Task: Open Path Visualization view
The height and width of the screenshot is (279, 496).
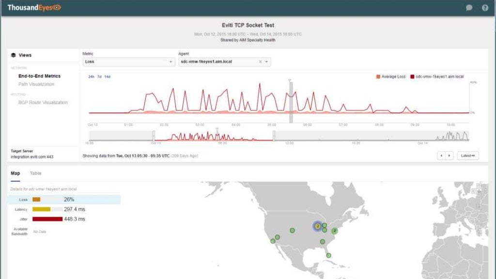Action: click(x=36, y=84)
